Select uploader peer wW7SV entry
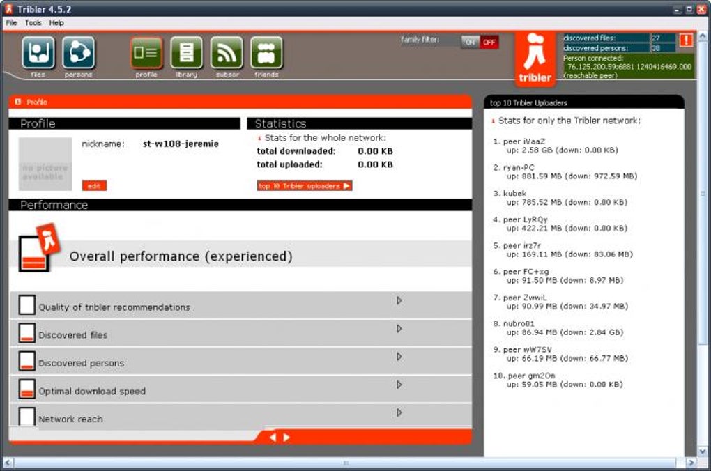The height and width of the screenshot is (471, 711). point(560,353)
